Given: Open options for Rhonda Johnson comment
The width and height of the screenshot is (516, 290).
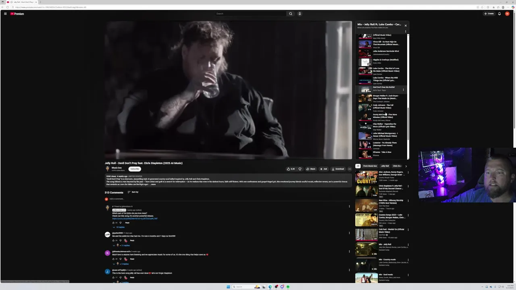Looking at the screenshot, I should point(349,251).
